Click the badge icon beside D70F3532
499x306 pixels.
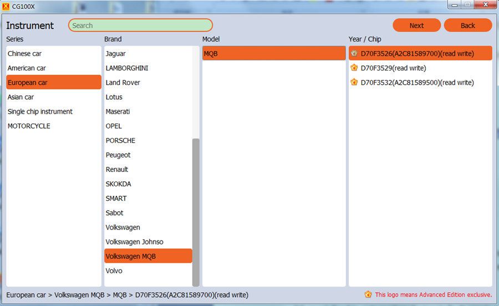pos(354,82)
